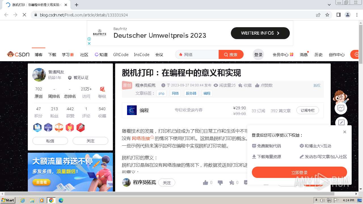Image resolution: width=363 pixels, height=204 pixels.
Task: Open Microsoft Edge from taskbar
Action: 61,200
